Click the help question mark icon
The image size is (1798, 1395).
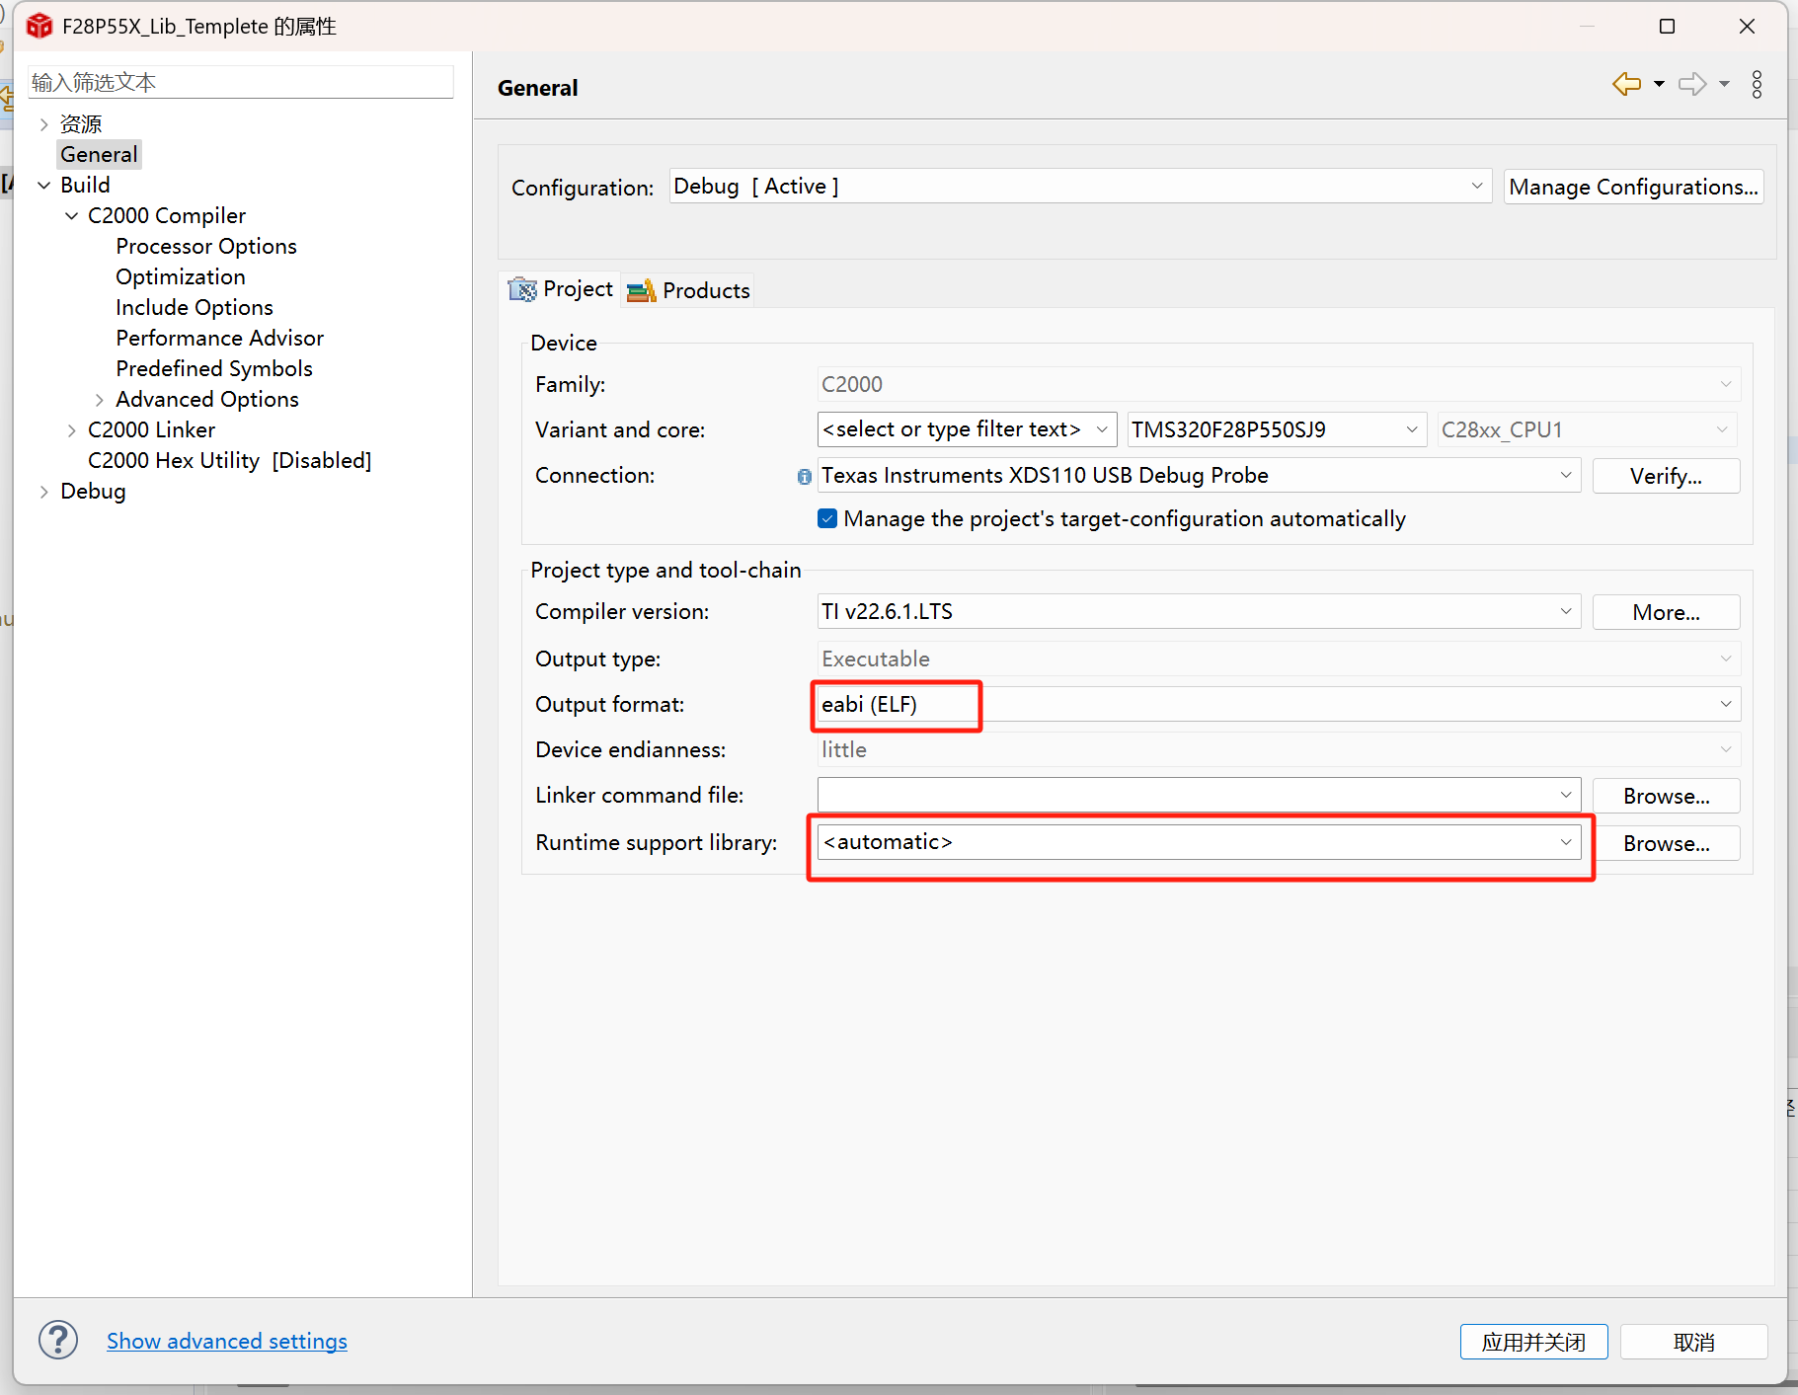pos(58,1340)
